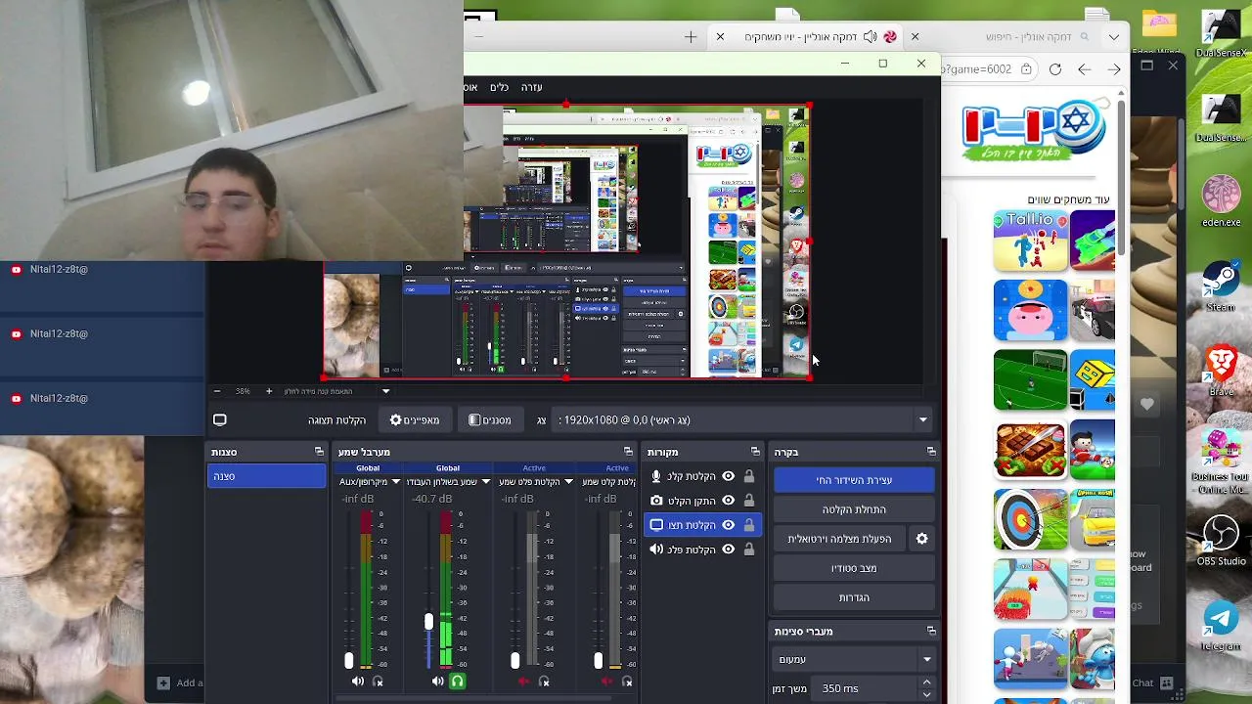Open the Aux/מיקרופון channel options arrow
Image resolution: width=1252 pixels, height=704 pixels.
coord(396,482)
